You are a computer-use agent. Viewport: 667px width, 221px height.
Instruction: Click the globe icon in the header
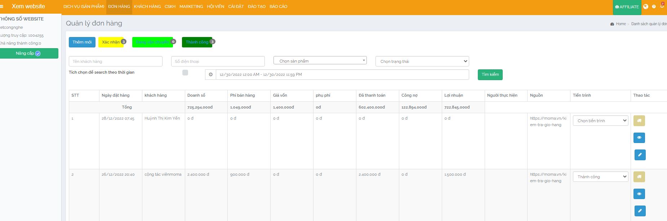coord(646,6)
